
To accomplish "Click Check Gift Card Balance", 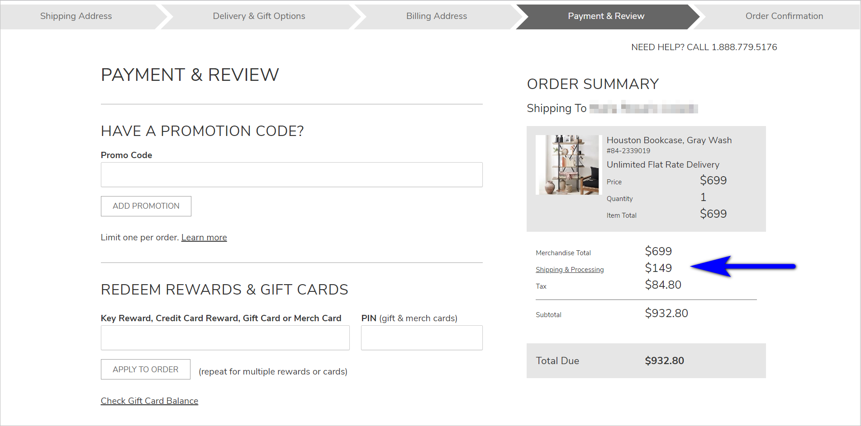I will 149,401.
